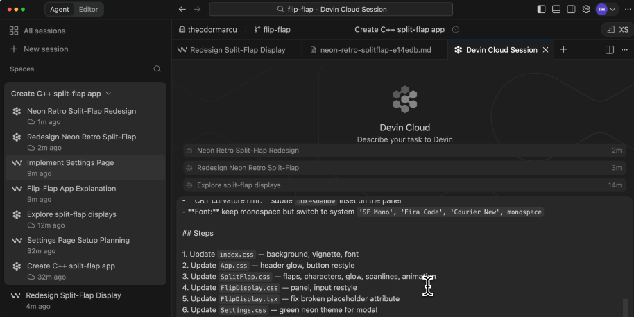
Task: Toggle the bottom panel layout icon
Action: pos(556,9)
